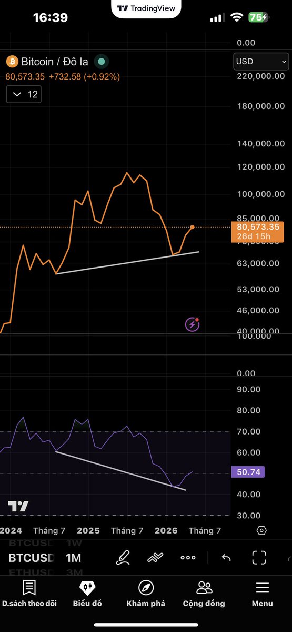
Task: Tap the green market status dot
Action: [x=102, y=62]
